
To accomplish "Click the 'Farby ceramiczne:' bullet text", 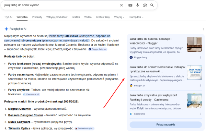I will tap(21, 75).
